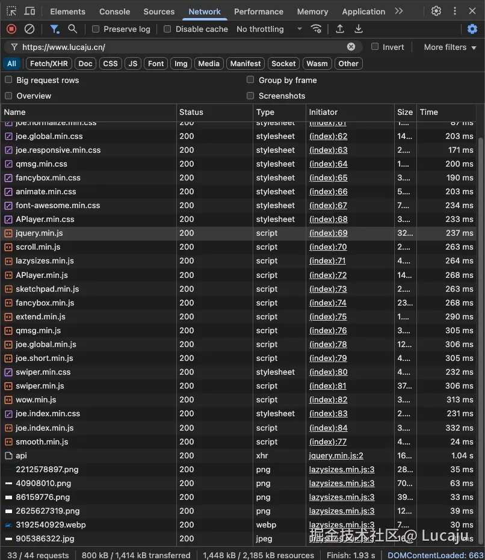Clear the network request log
This screenshot has height=560, width=485.
pos(29,29)
